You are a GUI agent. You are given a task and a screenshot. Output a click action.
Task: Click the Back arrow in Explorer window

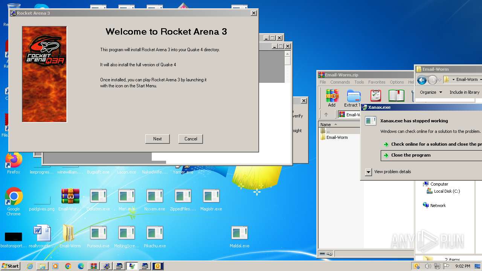click(x=422, y=80)
